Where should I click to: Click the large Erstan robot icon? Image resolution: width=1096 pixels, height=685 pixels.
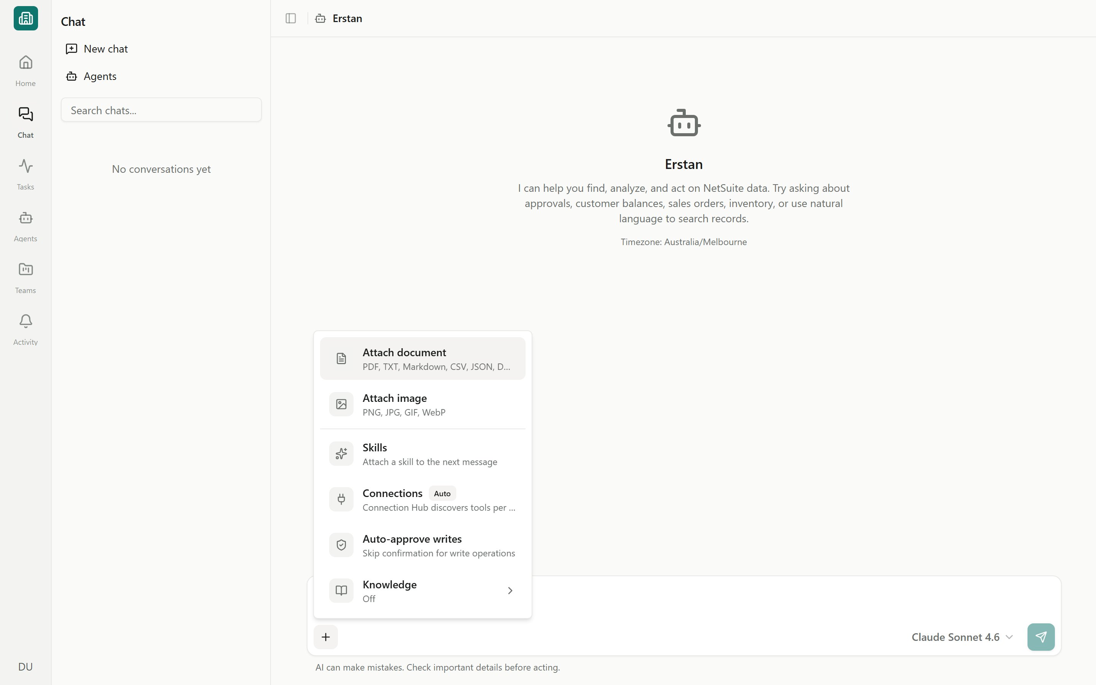pos(684,123)
